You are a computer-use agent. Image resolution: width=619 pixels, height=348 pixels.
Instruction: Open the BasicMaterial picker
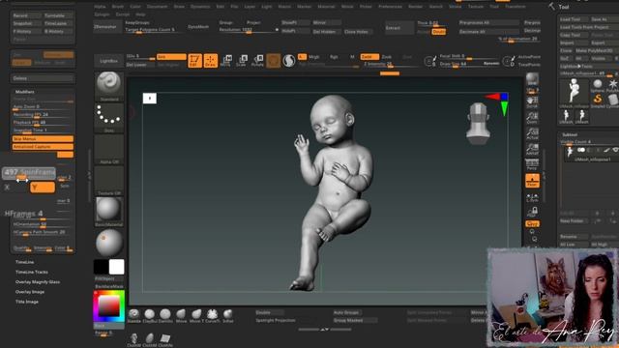coord(109,212)
